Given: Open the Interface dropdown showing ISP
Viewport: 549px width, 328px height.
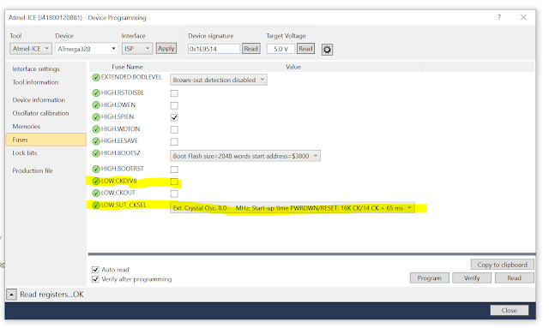Looking at the screenshot, I should [x=137, y=49].
